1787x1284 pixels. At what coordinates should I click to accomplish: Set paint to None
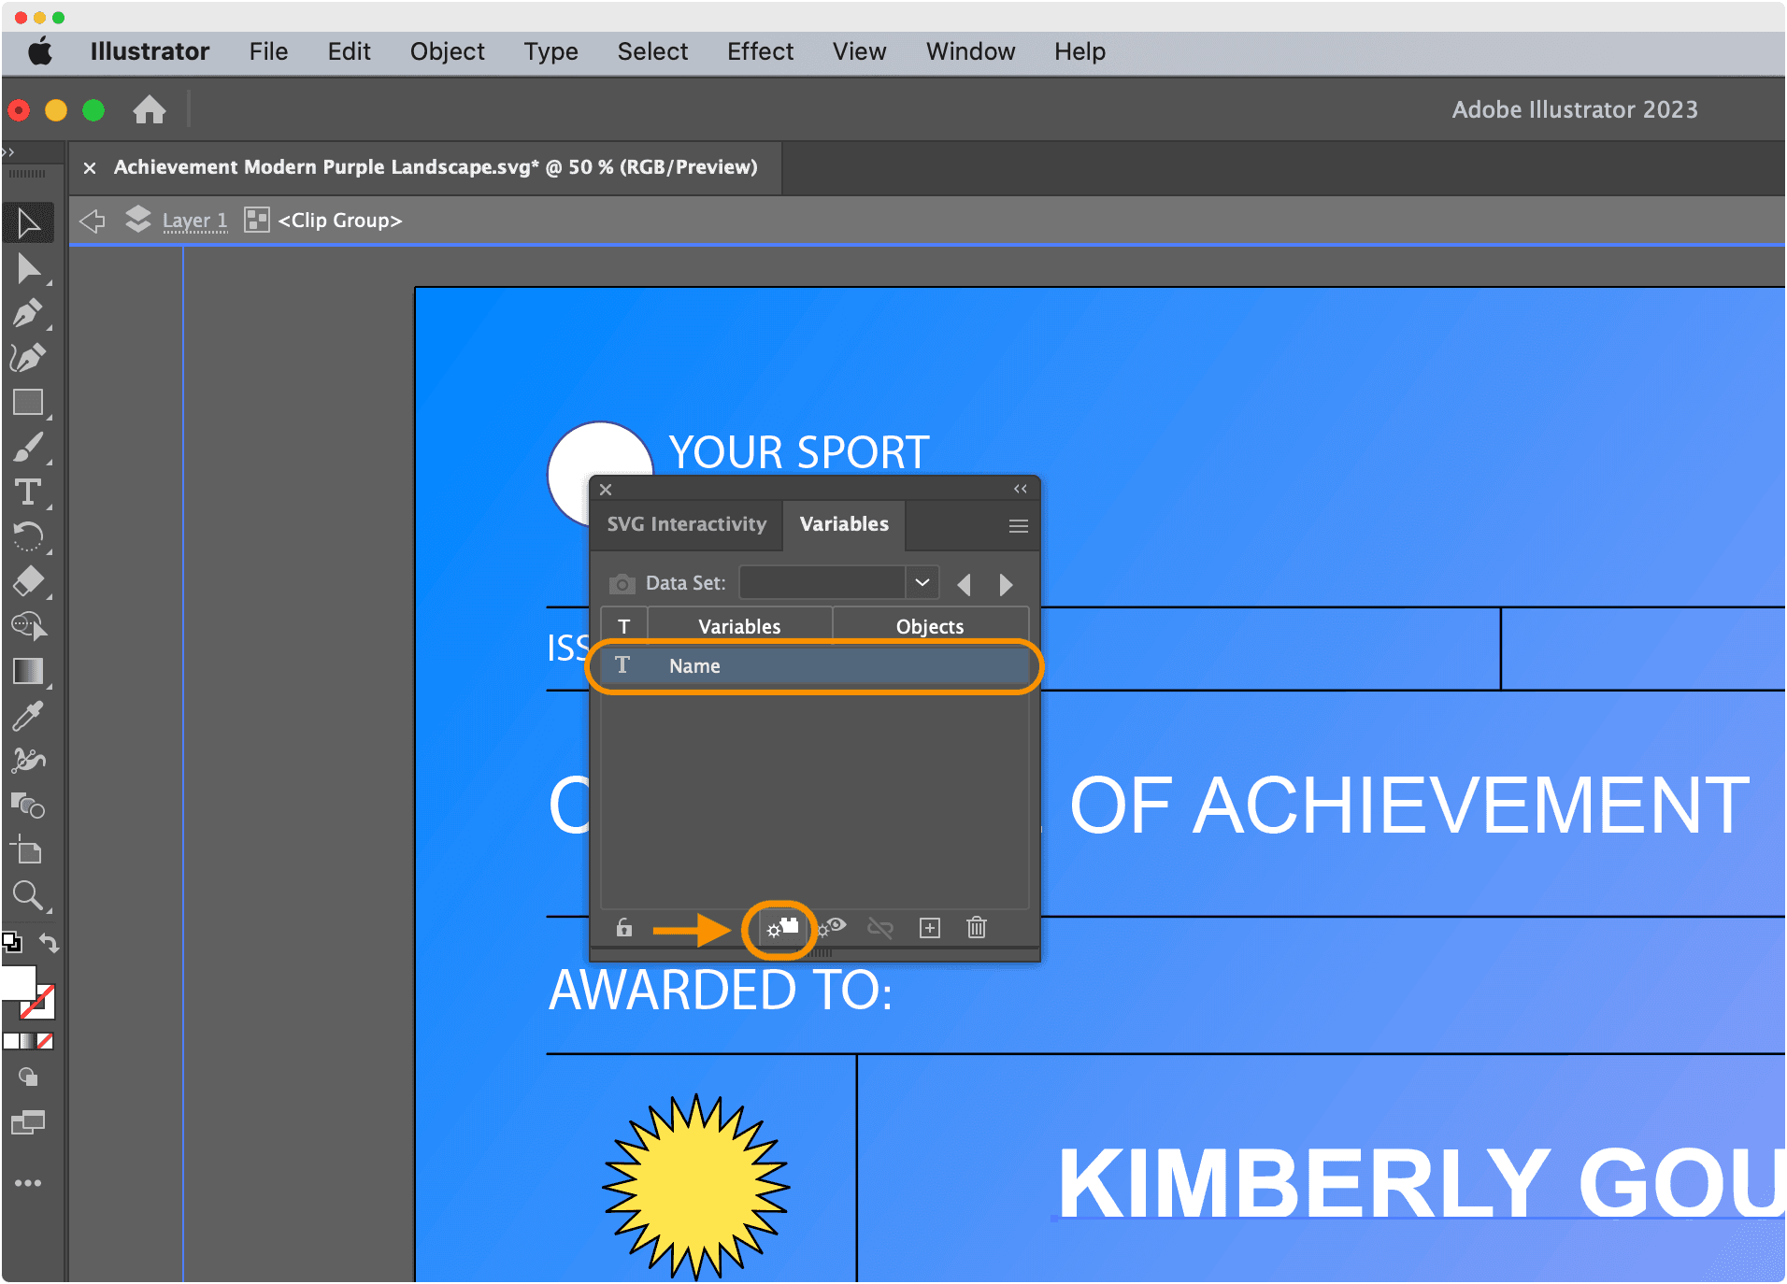click(45, 1041)
